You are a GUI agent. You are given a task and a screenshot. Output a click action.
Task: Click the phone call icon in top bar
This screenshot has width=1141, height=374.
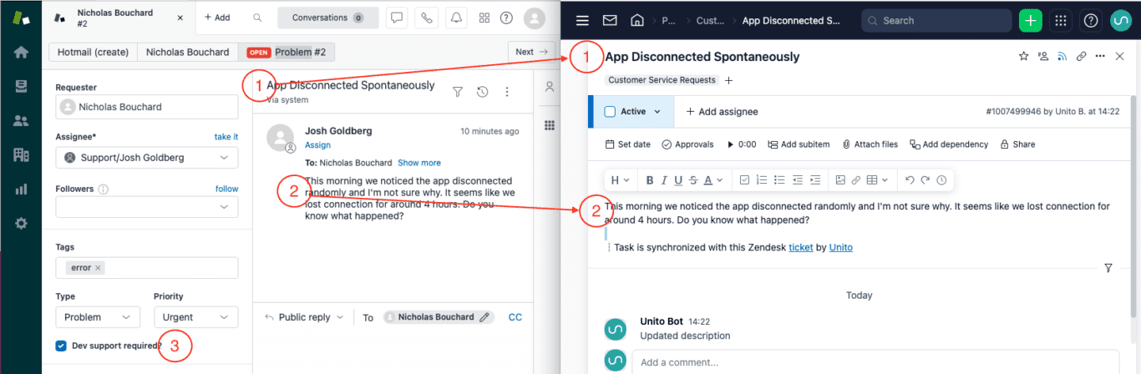[x=427, y=18]
